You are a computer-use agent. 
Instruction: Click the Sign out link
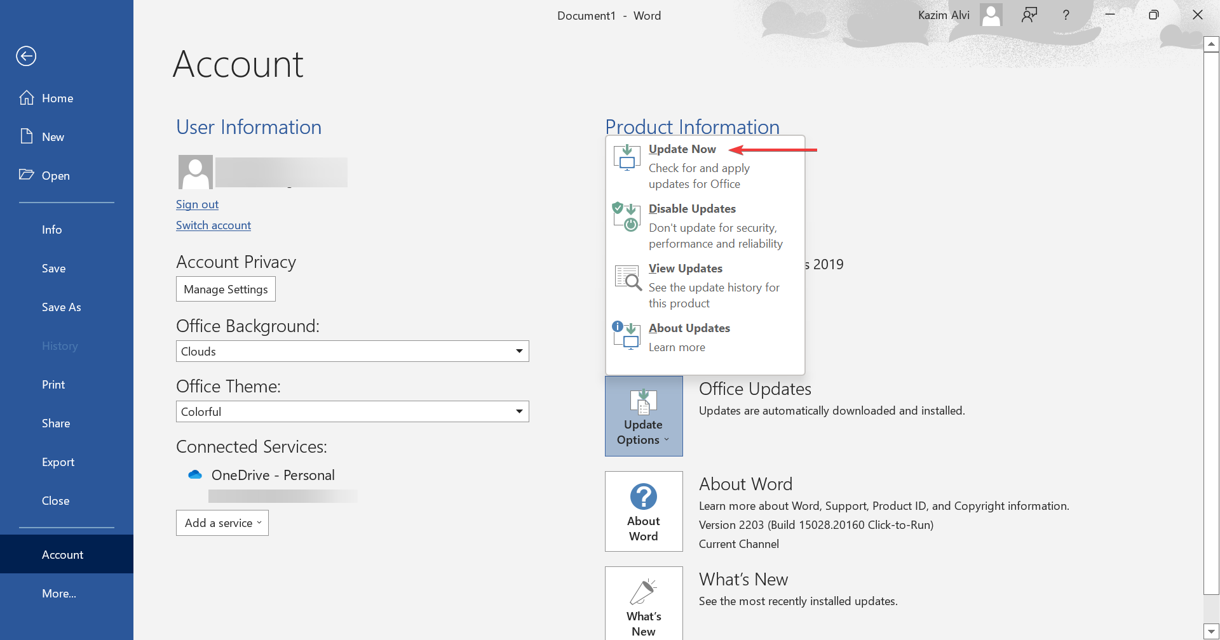(197, 204)
